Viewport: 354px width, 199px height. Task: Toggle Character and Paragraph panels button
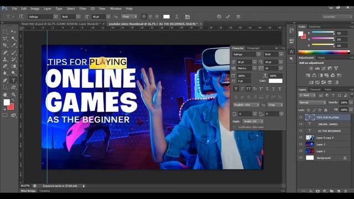188,17
